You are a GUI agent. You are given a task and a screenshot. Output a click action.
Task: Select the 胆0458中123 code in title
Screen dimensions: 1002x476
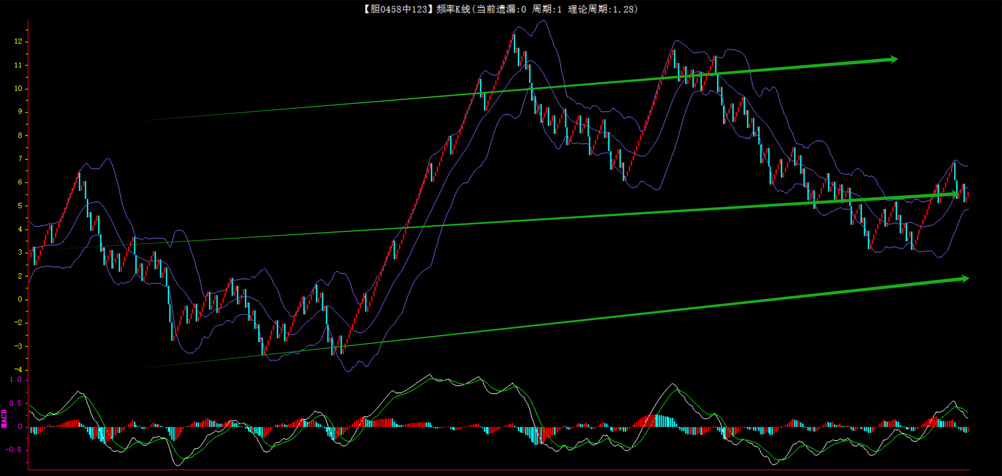pyautogui.click(x=398, y=9)
